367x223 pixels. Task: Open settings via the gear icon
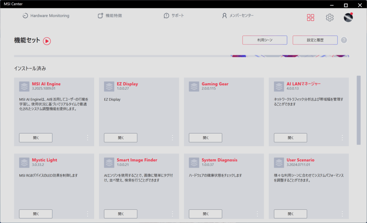click(330, 17)
